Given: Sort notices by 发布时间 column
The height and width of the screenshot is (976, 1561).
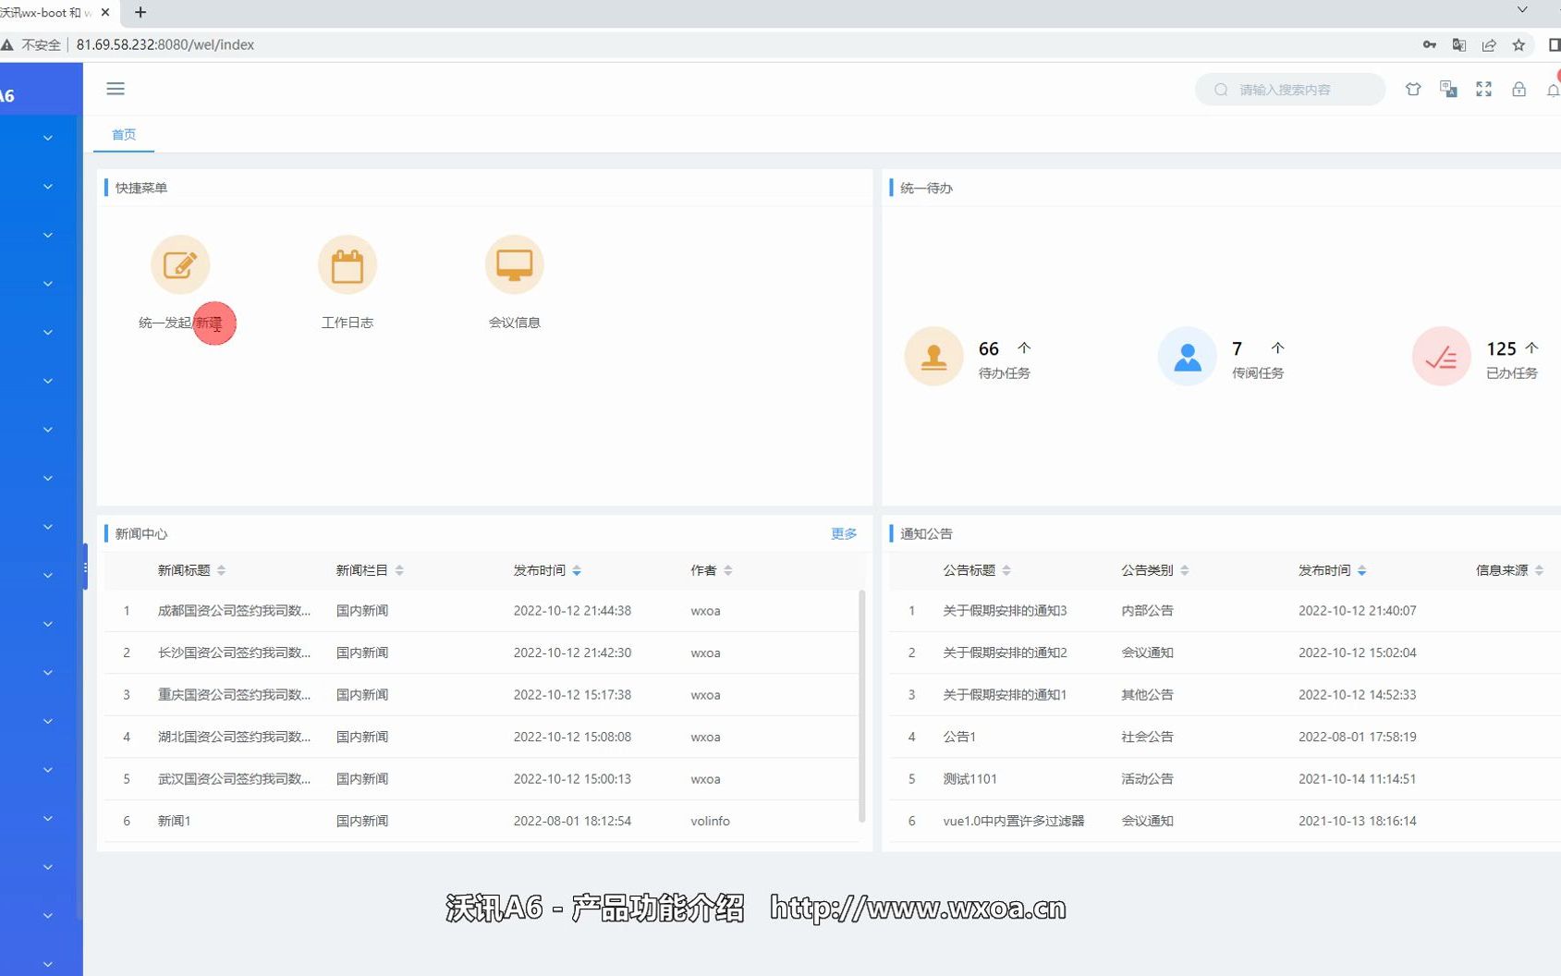Looking at the screenshot, I should pos(1362,570).
